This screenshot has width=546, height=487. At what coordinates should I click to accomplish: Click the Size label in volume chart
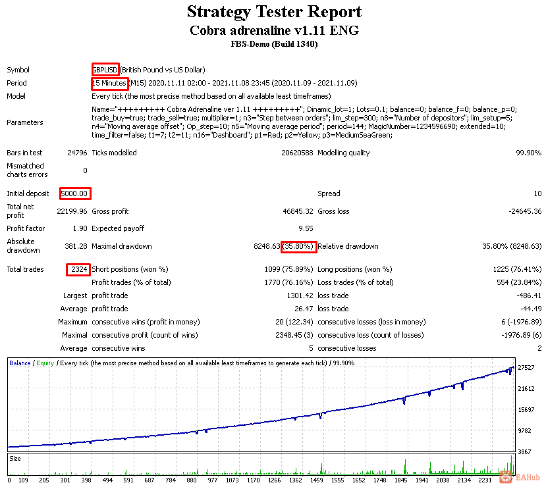[x=15, y=459]
